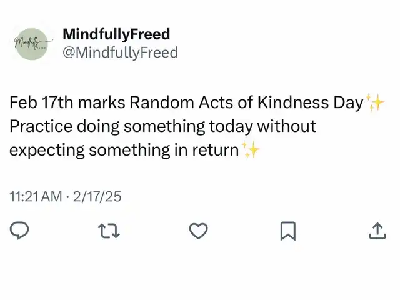Click the word 'Practice' in the tweet
The height and width of the screenshot is (300, 400).
pos(40,126)
